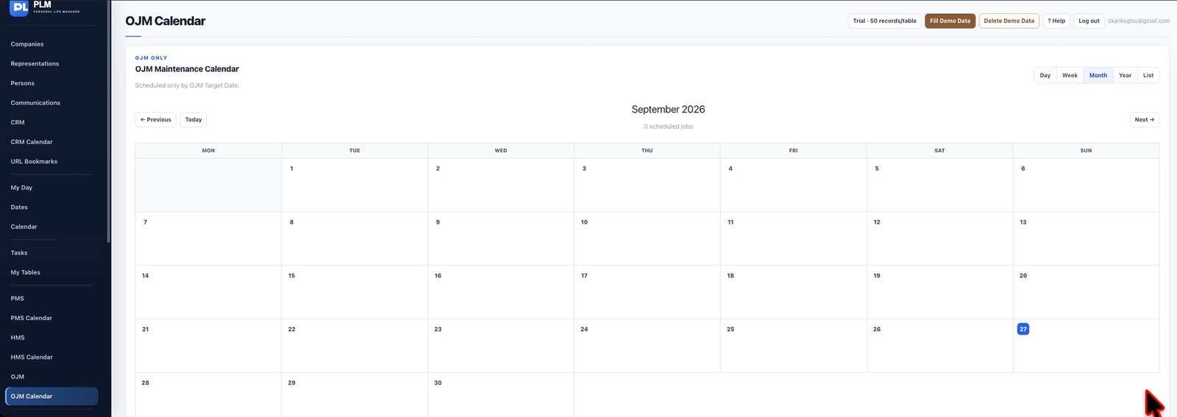Select September 10 cell
The width and height of the screenshot is (1177, 417).
(647, 238)
